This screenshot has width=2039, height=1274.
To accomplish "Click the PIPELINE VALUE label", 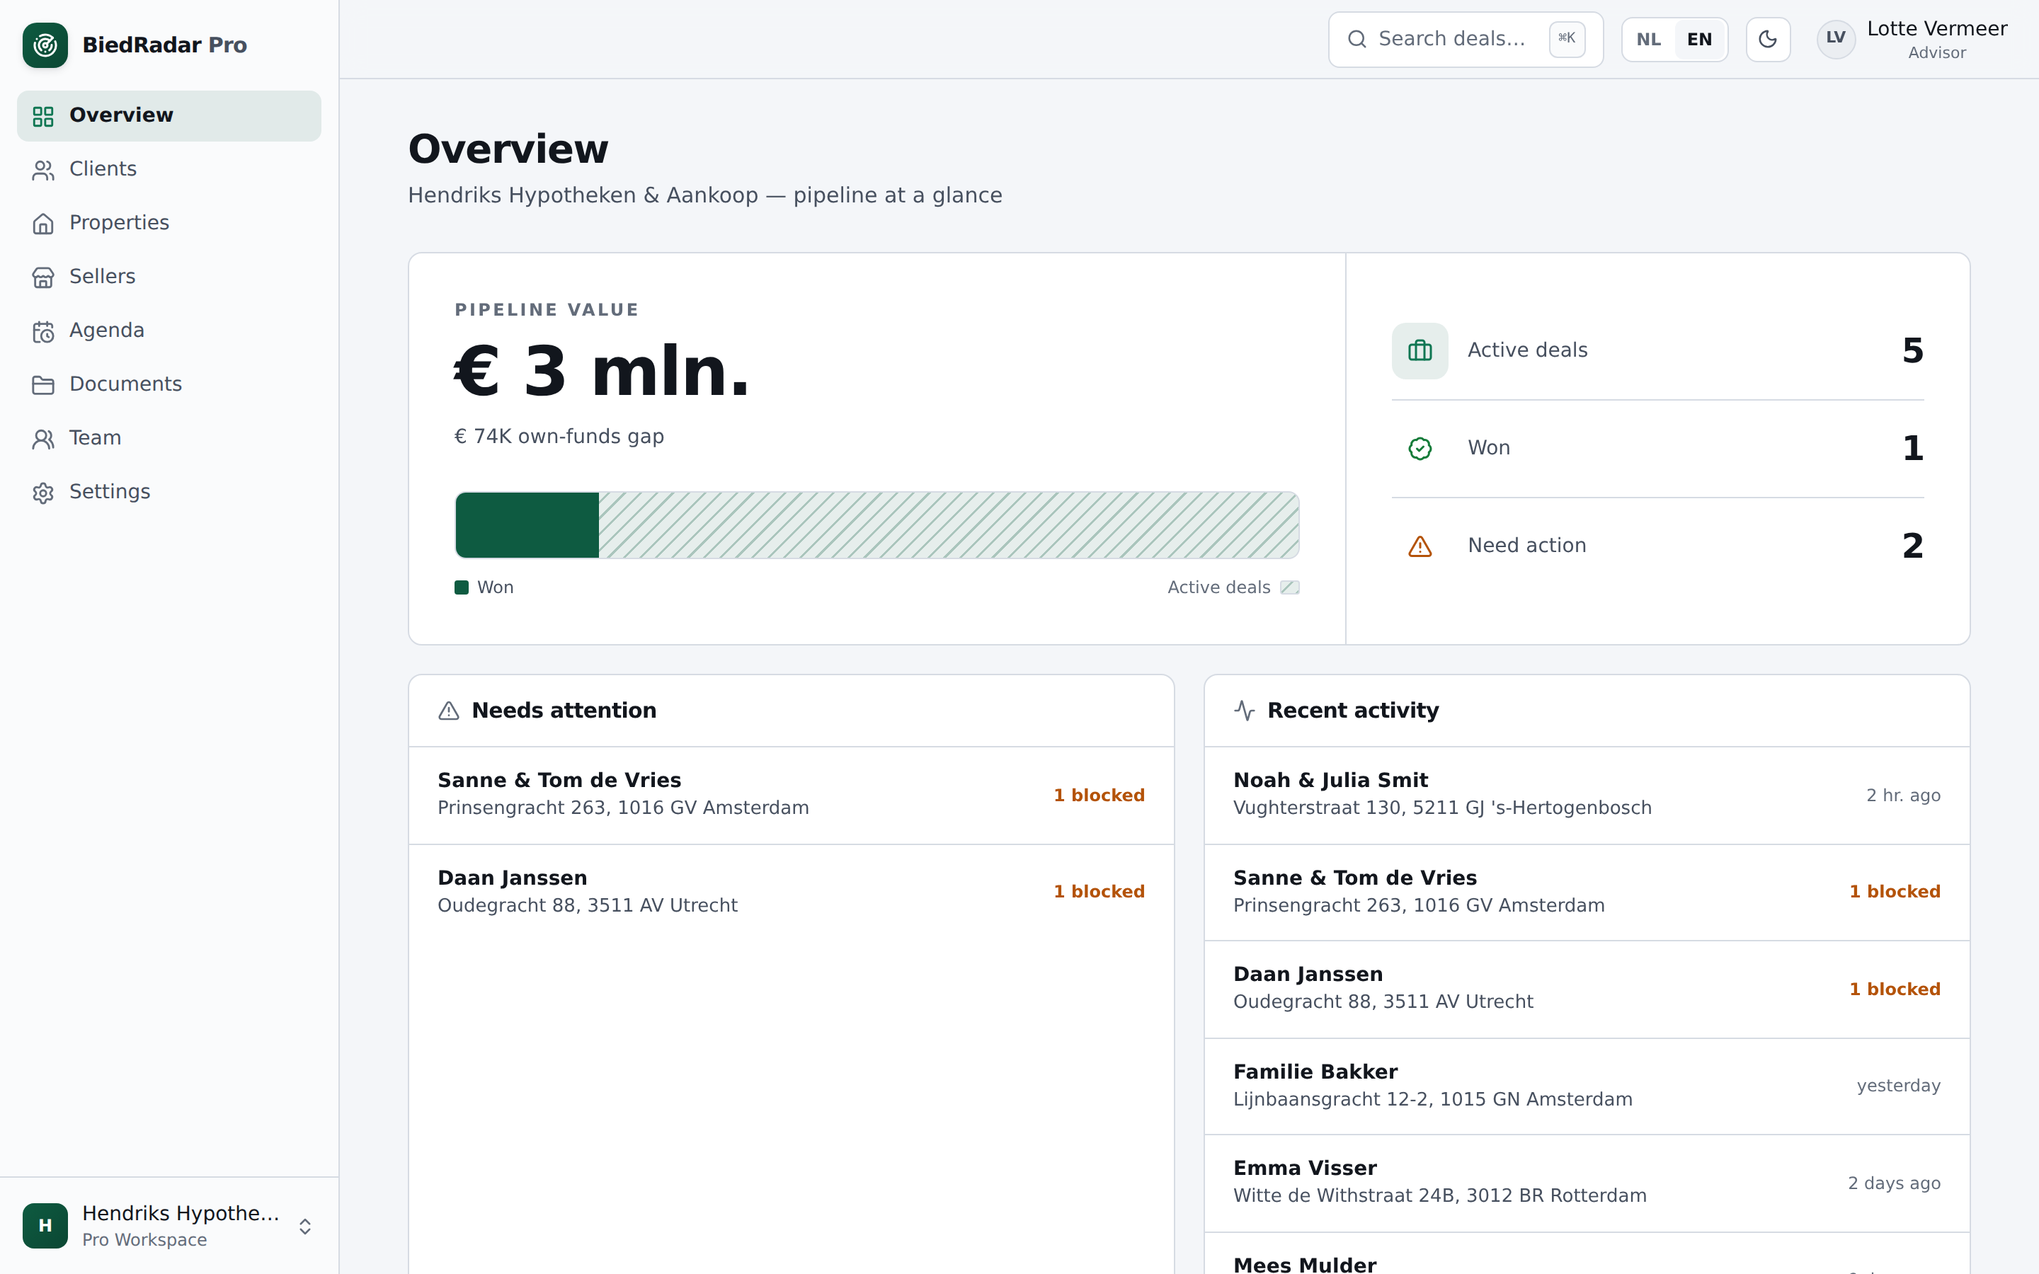I will click(547, 310).
